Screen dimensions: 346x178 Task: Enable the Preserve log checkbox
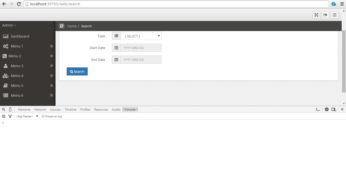[43, 116]
